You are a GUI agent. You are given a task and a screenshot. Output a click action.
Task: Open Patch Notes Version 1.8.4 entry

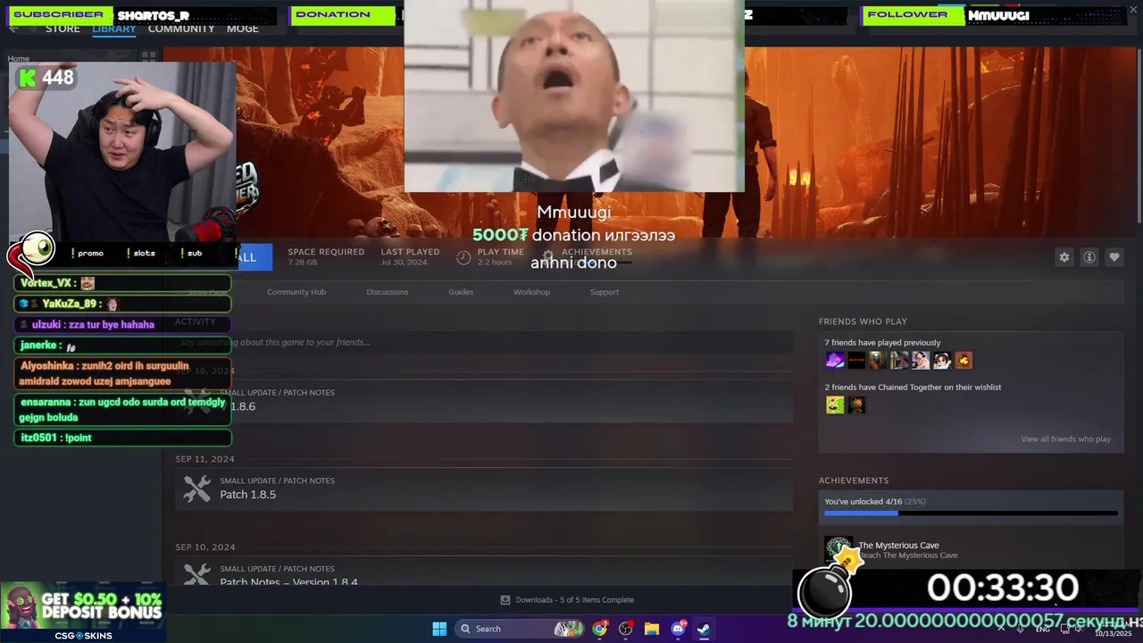[x=484, y=571]
